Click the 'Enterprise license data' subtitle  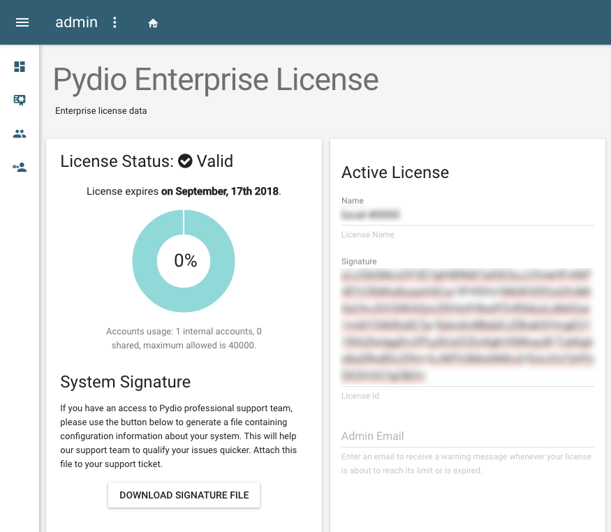coord(101,110)
